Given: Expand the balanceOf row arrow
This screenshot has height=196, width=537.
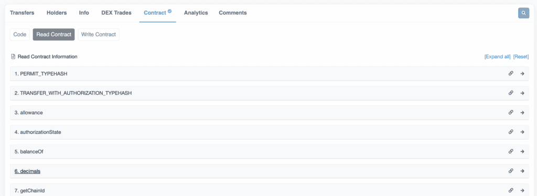Looking at the screenshot, I should (x=522, y=151).
